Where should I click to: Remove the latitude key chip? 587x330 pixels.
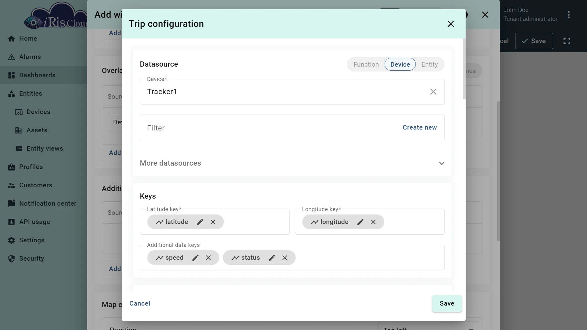(213, 222)
